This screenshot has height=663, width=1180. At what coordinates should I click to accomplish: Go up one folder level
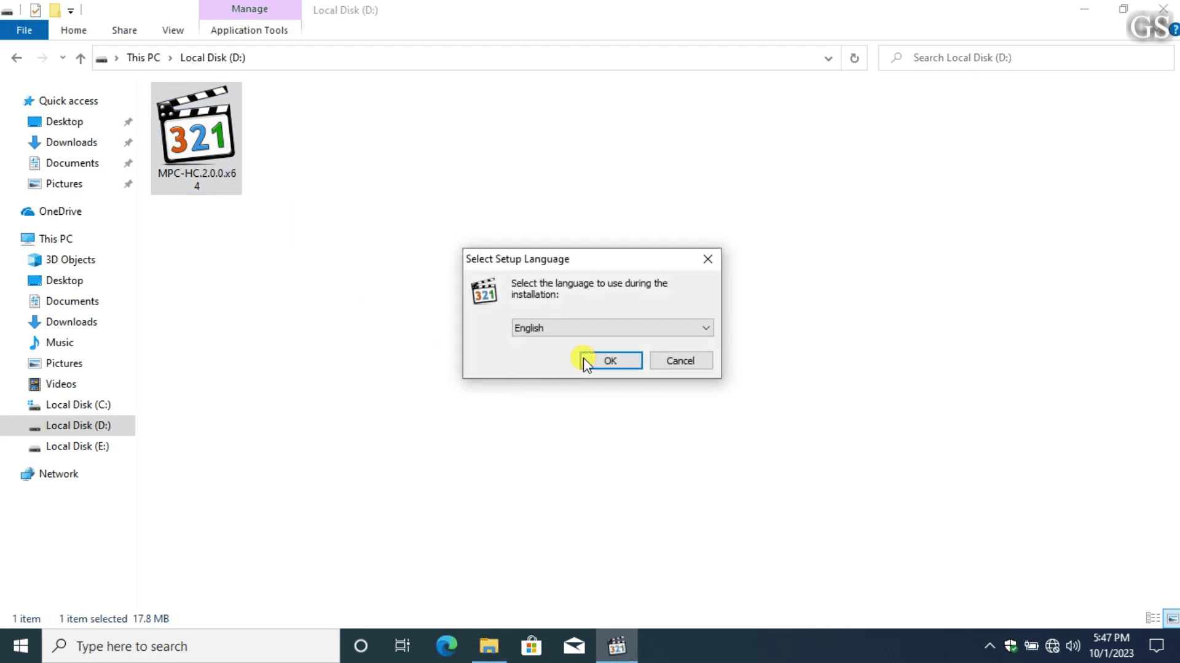(x=81, y=58)
